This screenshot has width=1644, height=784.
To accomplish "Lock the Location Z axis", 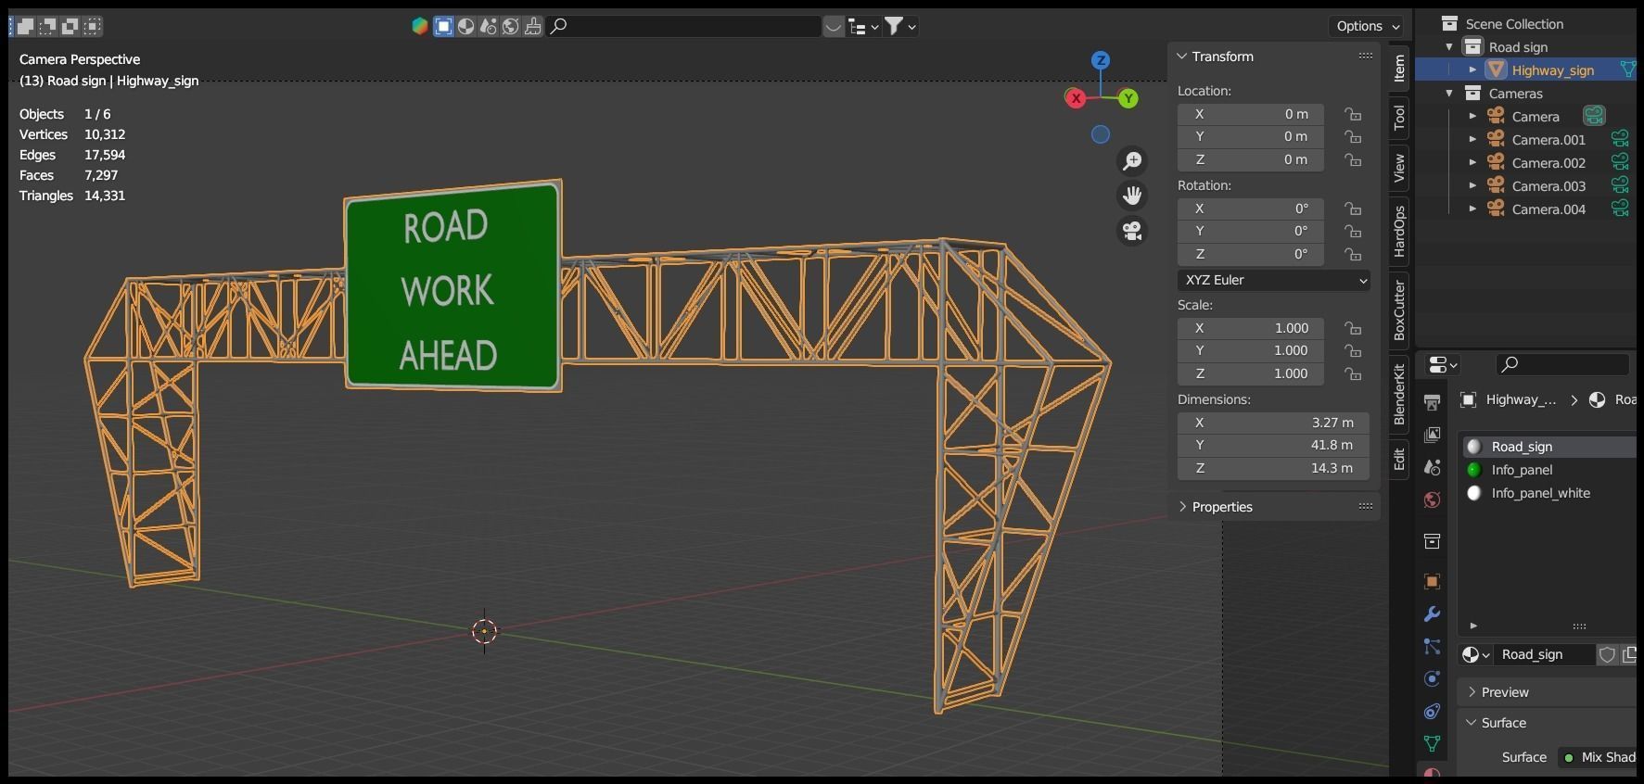I will pyautogui.click(x=1354, y=159).
